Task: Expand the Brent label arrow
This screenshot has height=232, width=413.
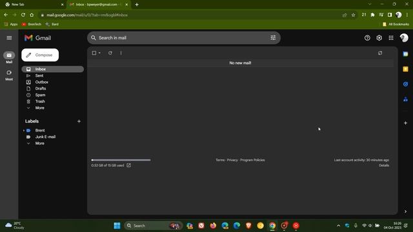Action: [x=24, y=130]
